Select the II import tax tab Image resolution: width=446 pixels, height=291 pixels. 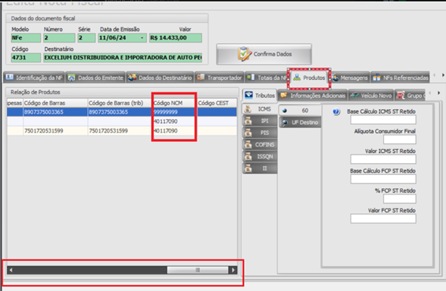[x=260, y=169]
